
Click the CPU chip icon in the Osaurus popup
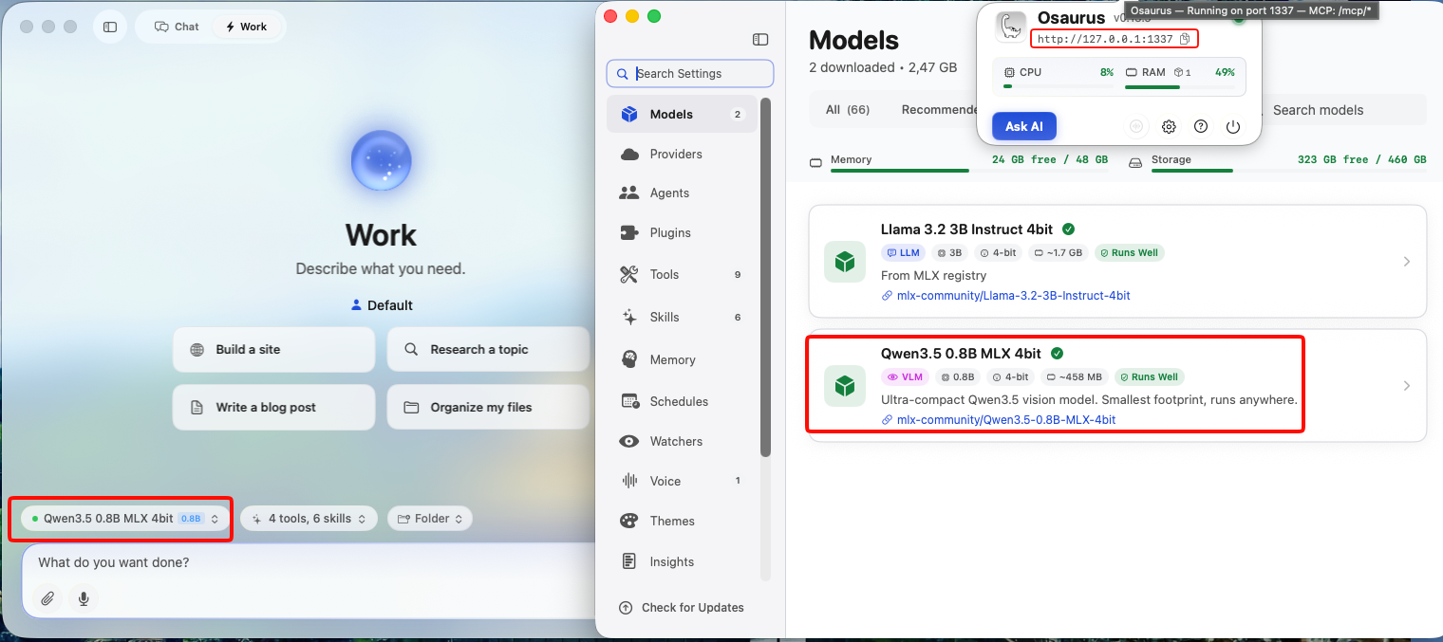click(1008, 72)
